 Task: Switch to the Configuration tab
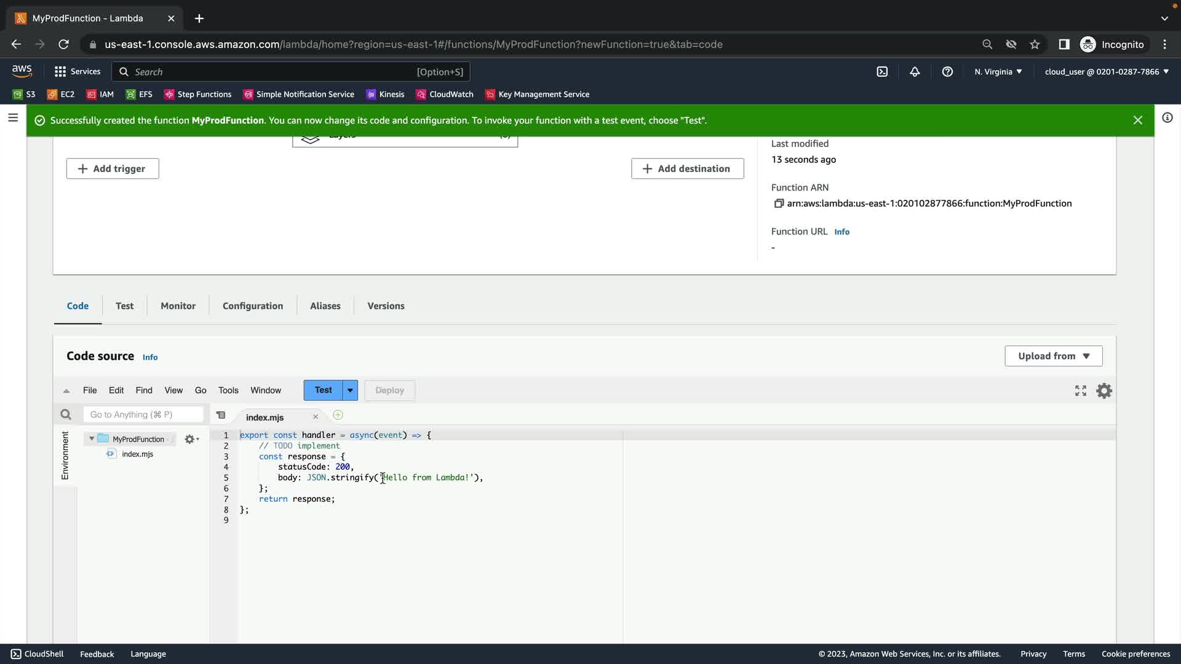coord(253,306)
